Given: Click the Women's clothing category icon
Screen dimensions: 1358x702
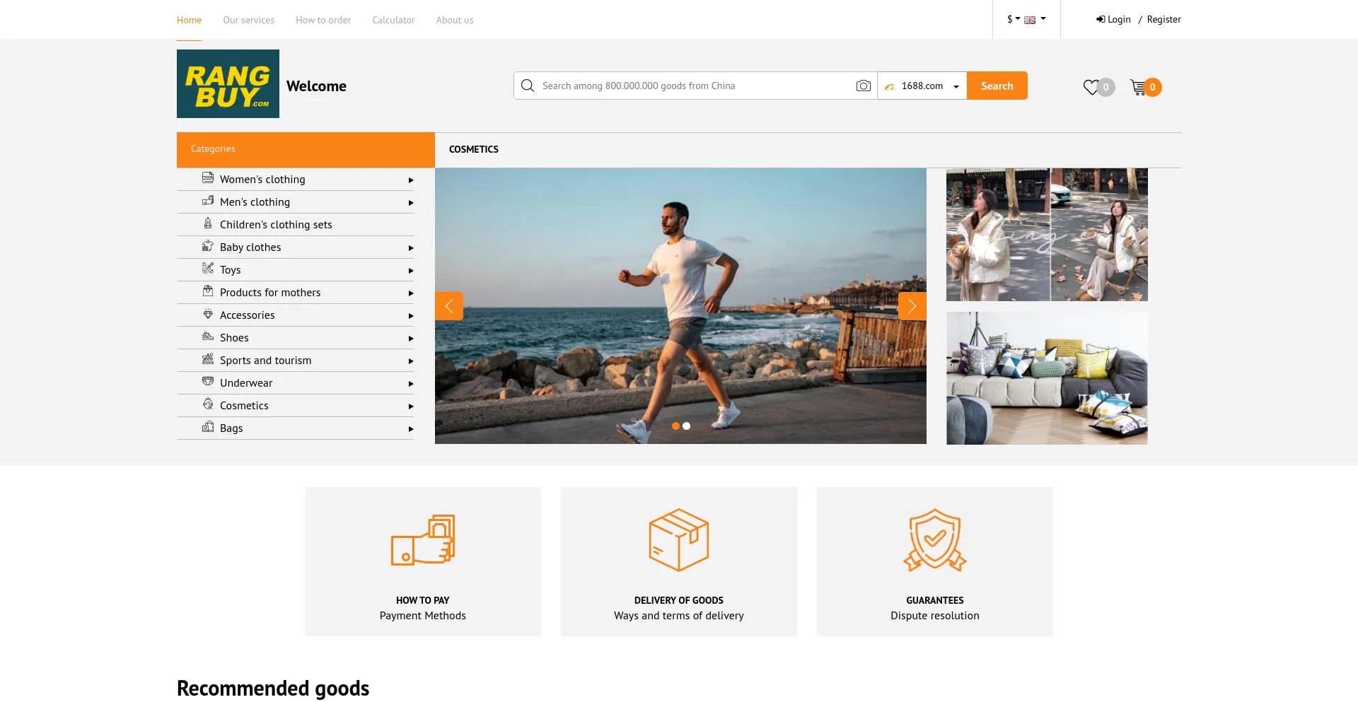Looking at the screenshot, I should 208,178.
